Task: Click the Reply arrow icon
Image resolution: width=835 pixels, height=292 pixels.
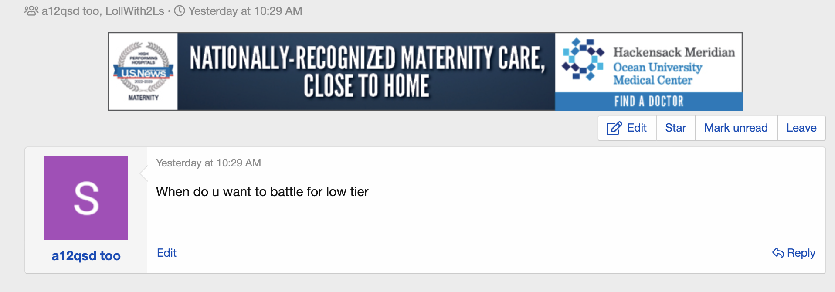Action: (778, 253)
